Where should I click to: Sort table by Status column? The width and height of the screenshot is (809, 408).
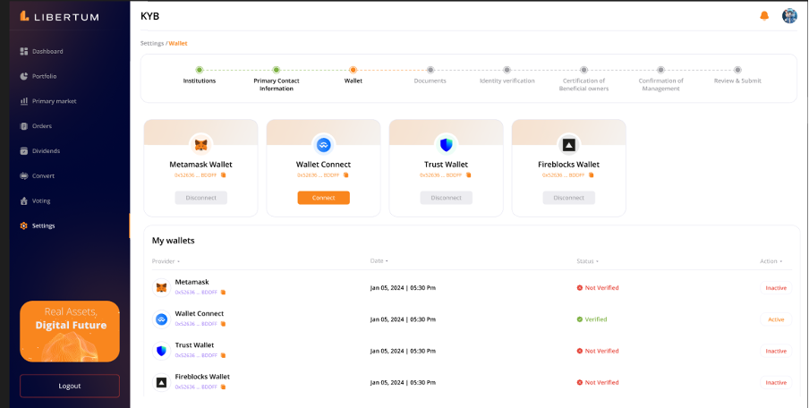click(587, 261)
